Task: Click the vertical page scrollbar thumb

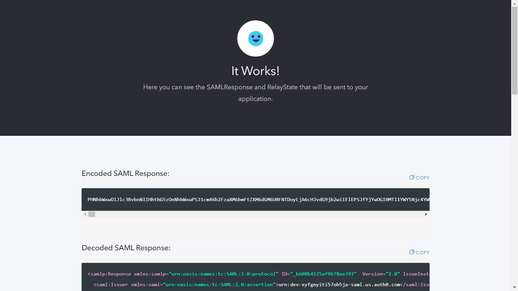Action: point(514,50)
